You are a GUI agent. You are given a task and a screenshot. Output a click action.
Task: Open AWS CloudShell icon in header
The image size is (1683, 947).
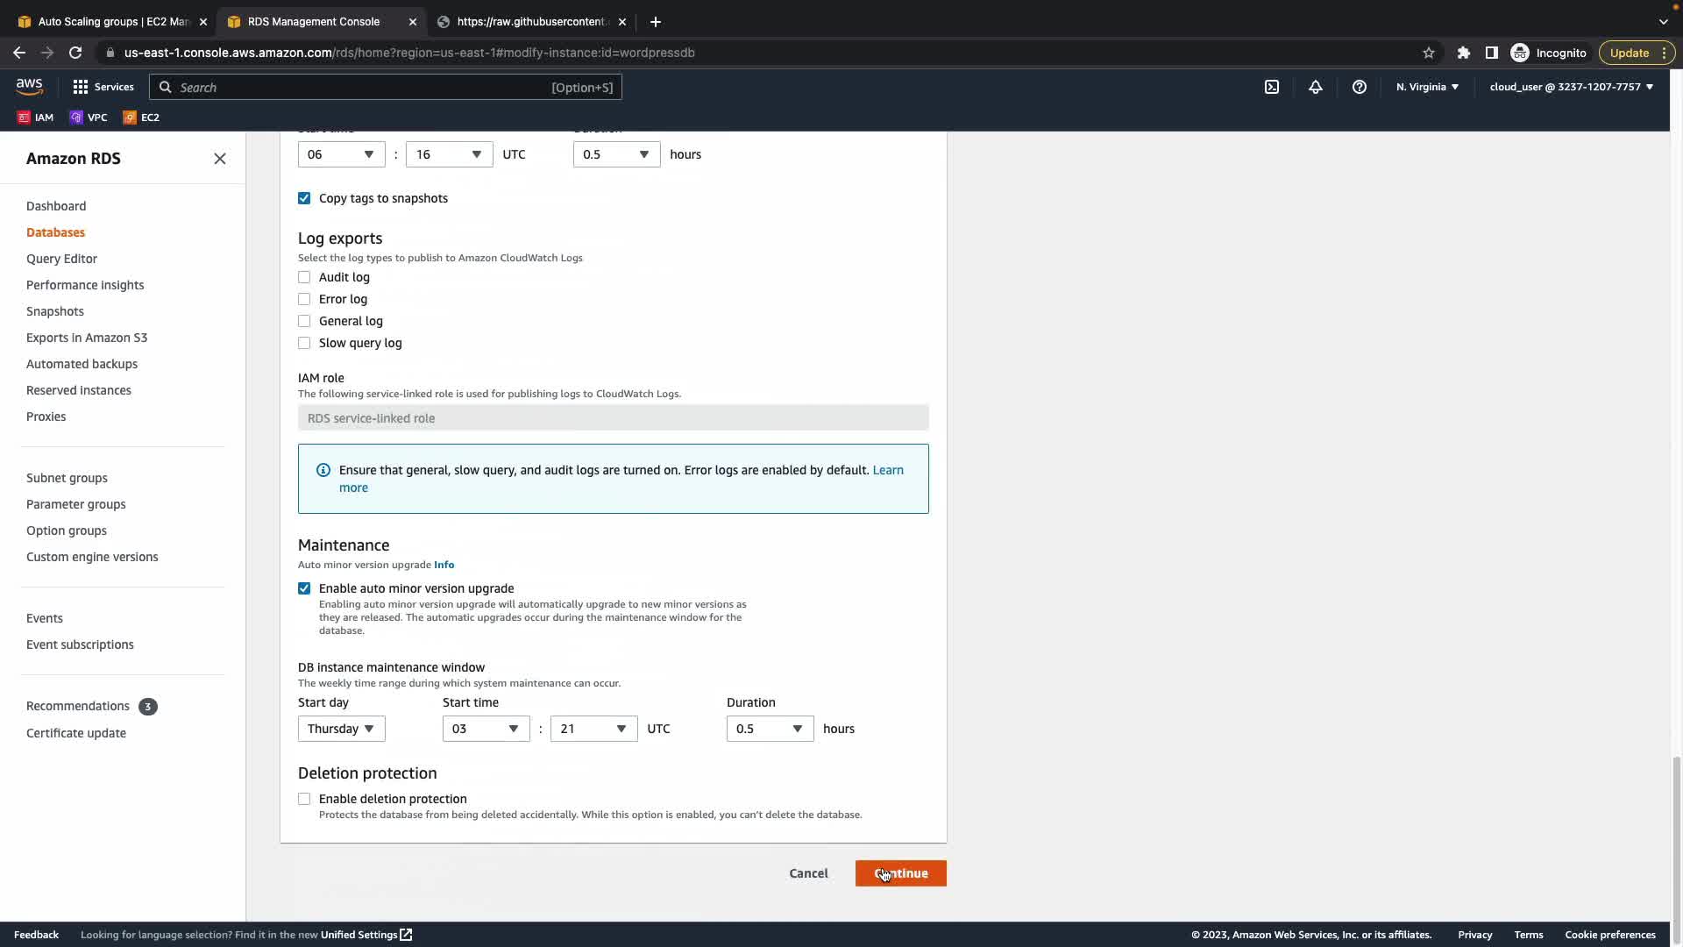pyautogui.click(x=1272, y=87)
